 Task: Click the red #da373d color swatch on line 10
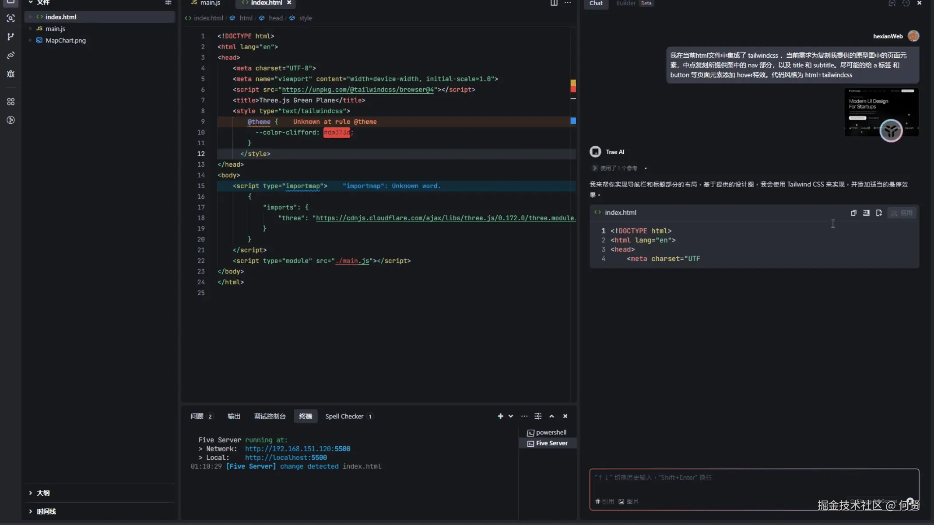point(337,133)
